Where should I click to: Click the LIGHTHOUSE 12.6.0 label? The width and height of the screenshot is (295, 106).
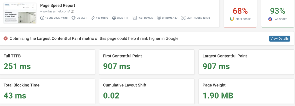tap(198, 18)
